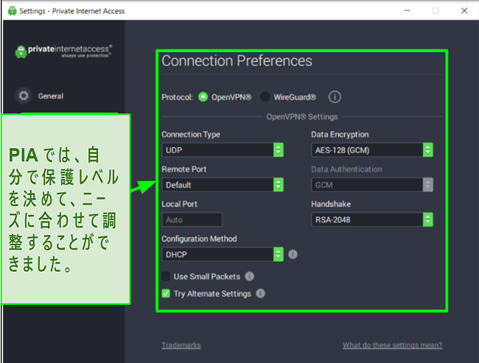Click the Protocol: label

point(177,97)
